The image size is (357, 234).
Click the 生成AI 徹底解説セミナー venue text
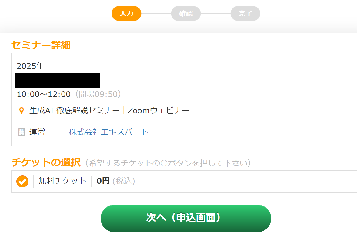click(74, 111)
